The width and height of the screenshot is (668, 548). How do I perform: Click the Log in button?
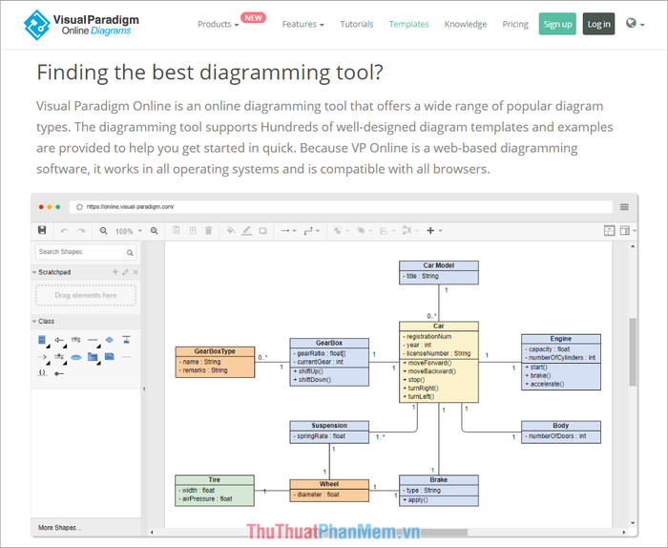click(598, 24)
